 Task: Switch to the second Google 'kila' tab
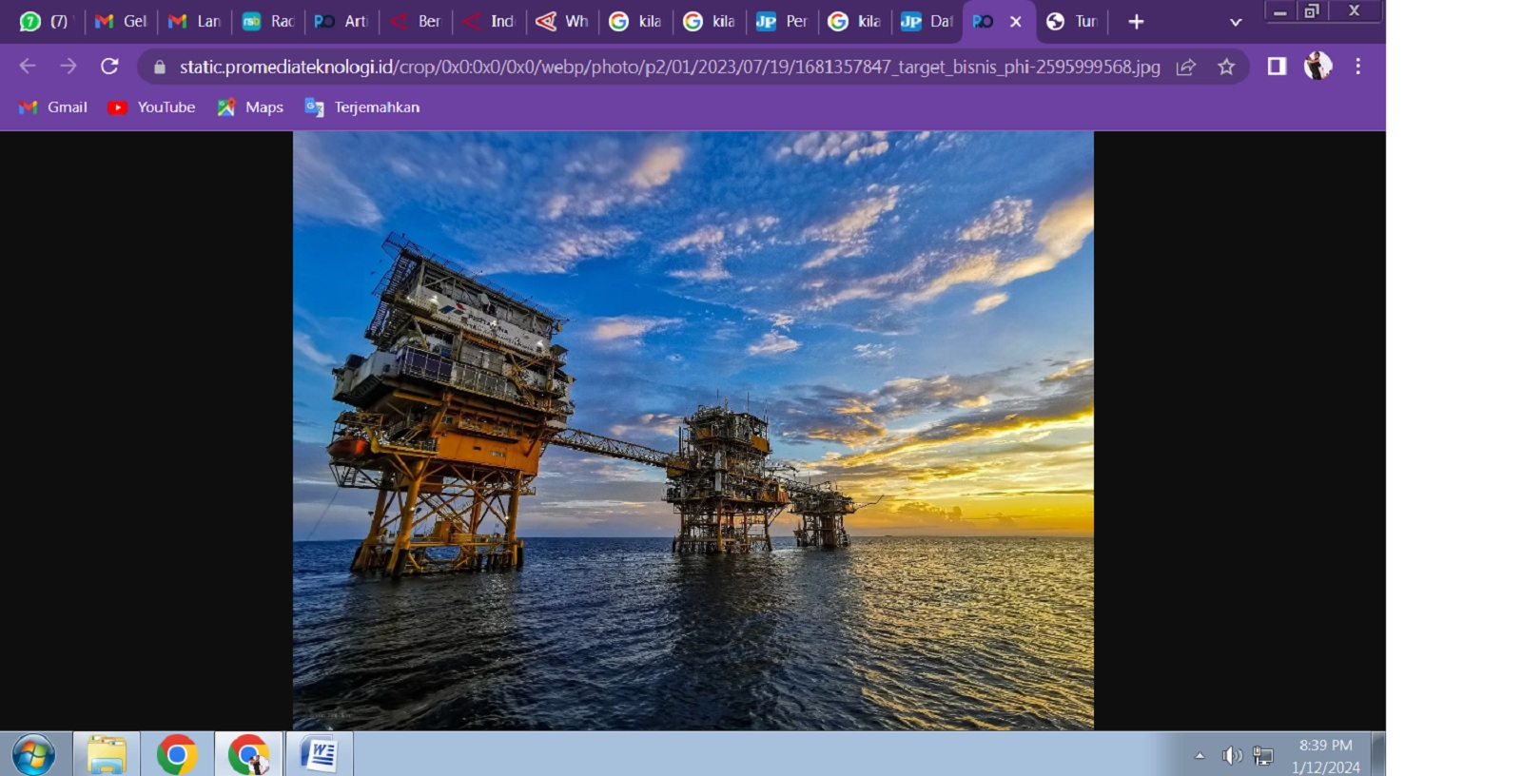click(x=711, y=21)
